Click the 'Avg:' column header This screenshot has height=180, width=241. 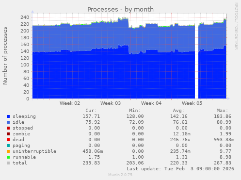[178, 111]
